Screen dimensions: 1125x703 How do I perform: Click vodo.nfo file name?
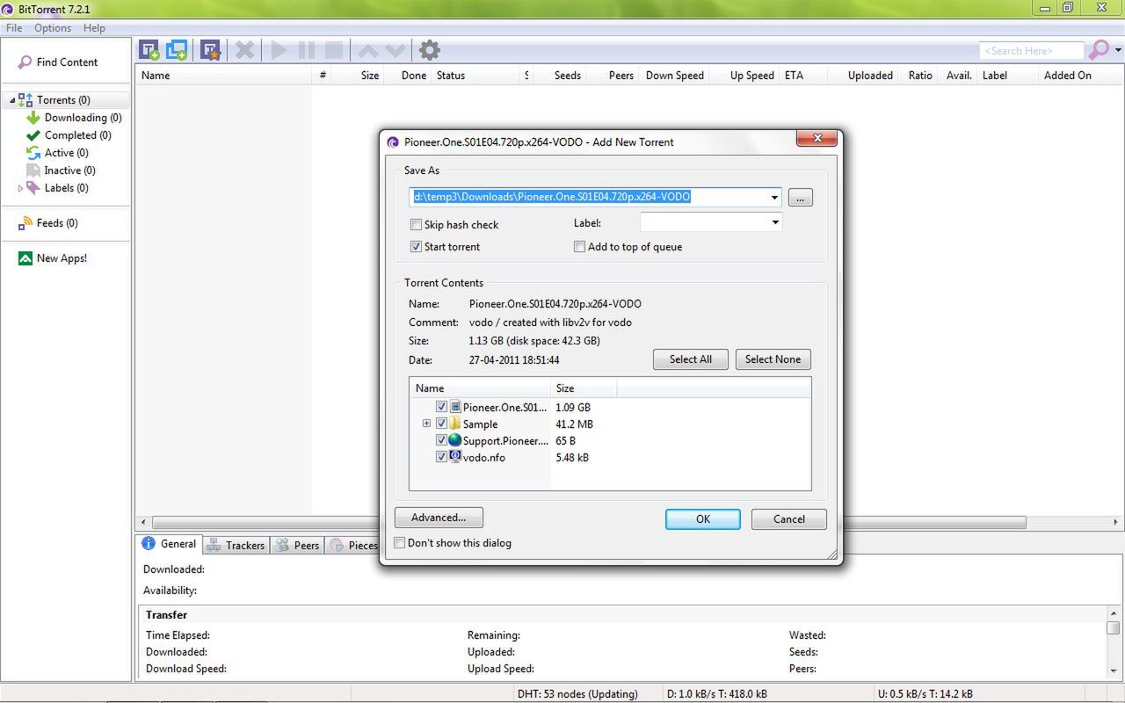[x=484, y=458]
